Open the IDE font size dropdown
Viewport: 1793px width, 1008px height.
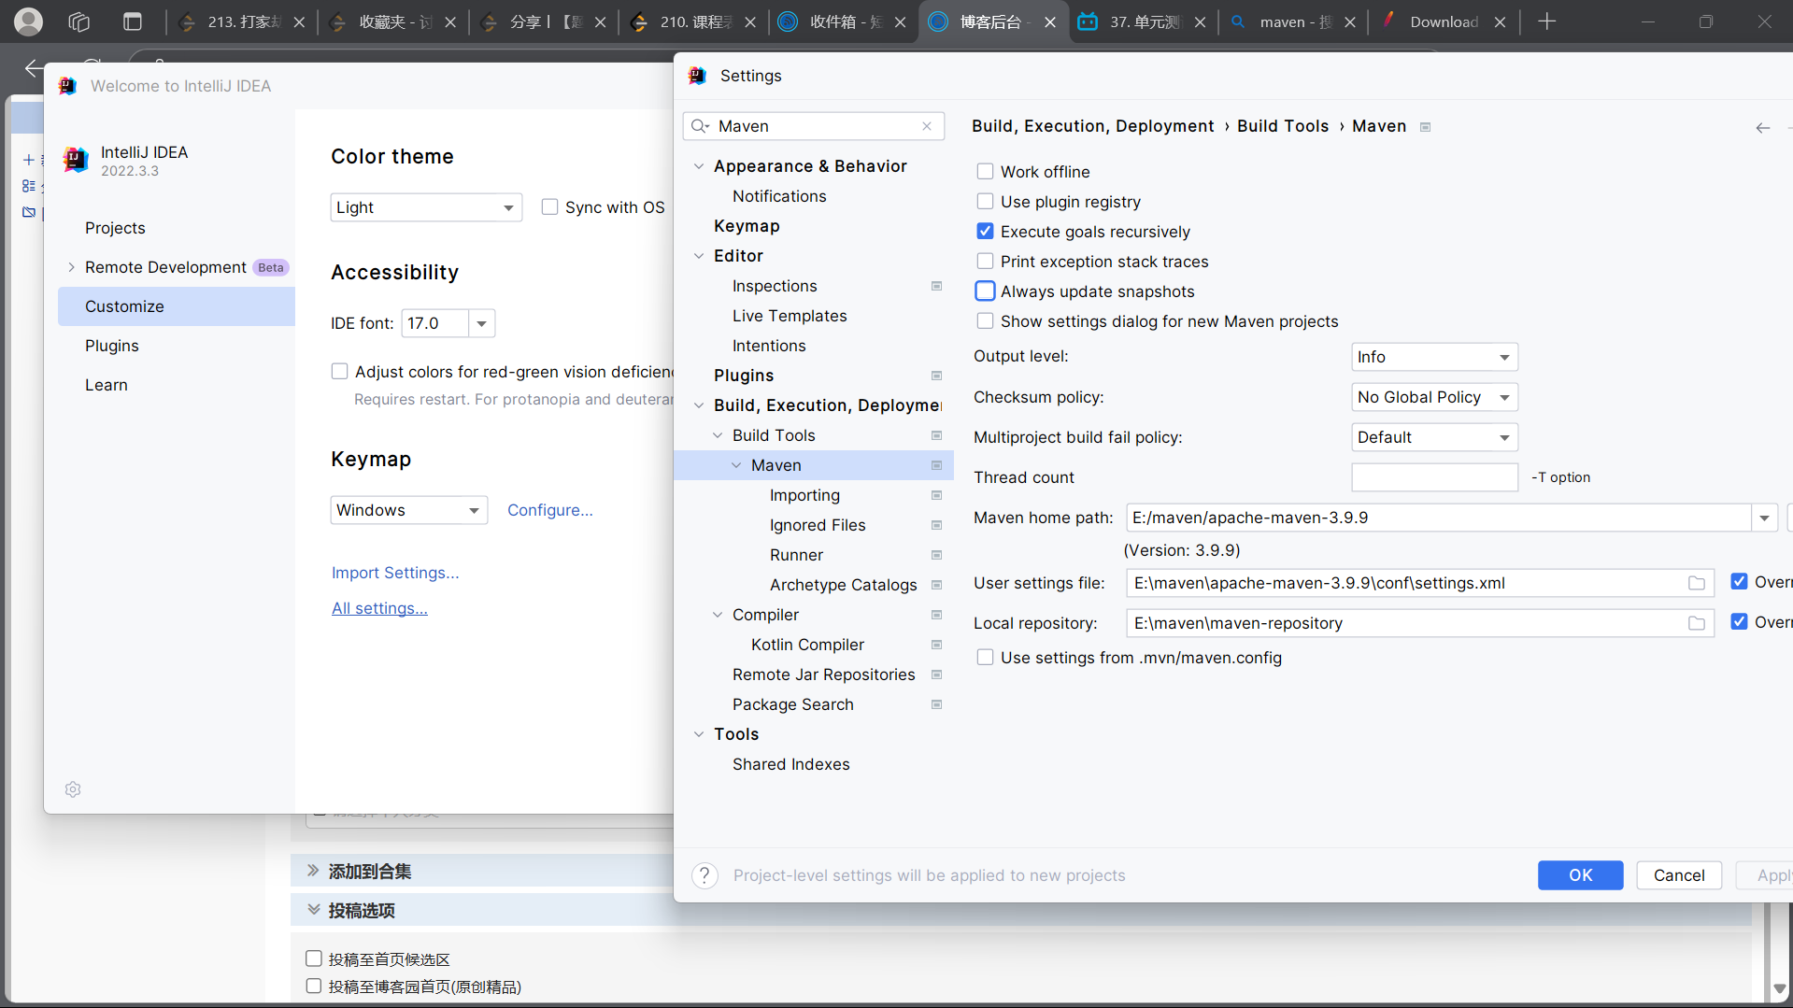[481, 323]
